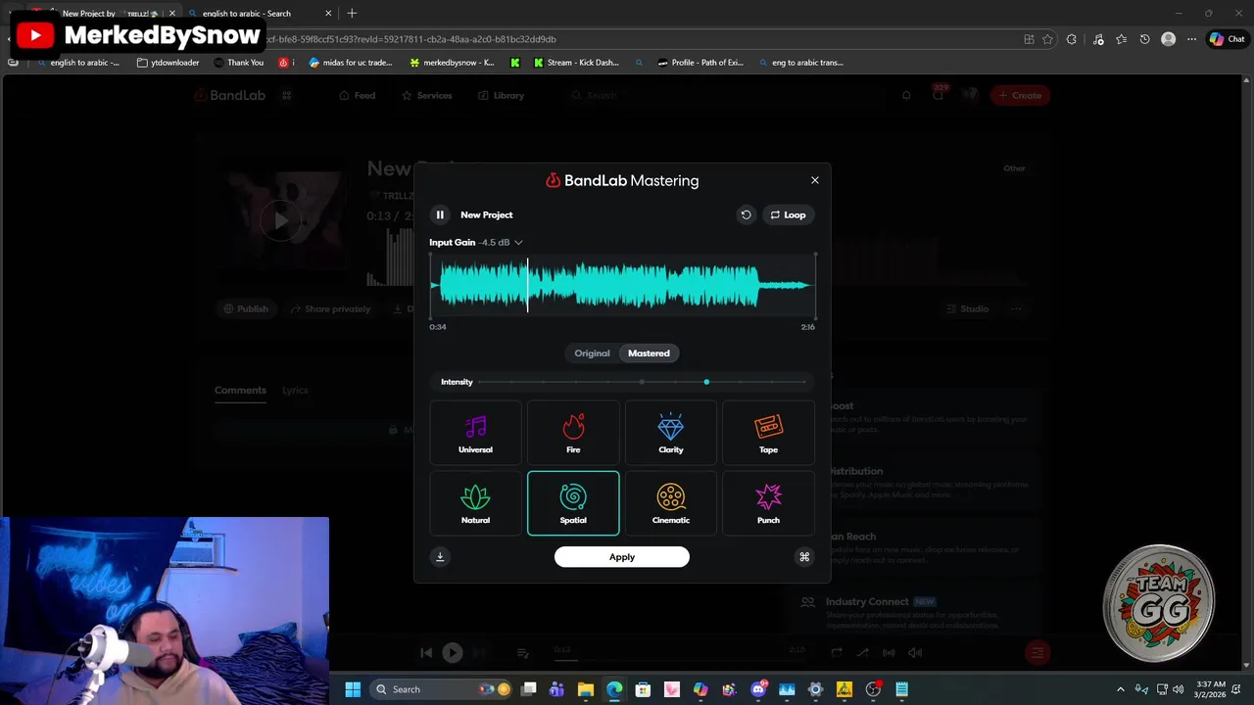Open the browser profile avatar
The height and width of the screenshot is (705, 1254).
[1168, 39]
